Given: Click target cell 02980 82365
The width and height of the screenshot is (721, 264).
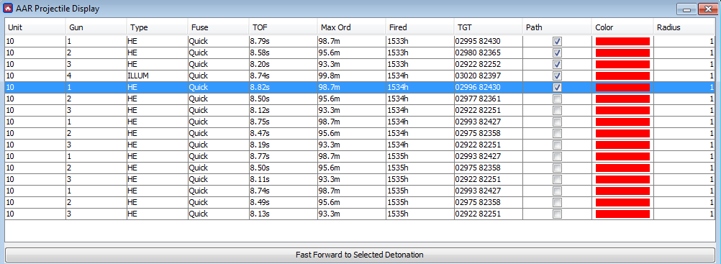Looking at the screenshot, I should pos(488,53).
